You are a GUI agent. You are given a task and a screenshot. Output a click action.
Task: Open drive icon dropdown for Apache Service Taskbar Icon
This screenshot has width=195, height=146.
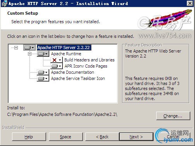43,78
